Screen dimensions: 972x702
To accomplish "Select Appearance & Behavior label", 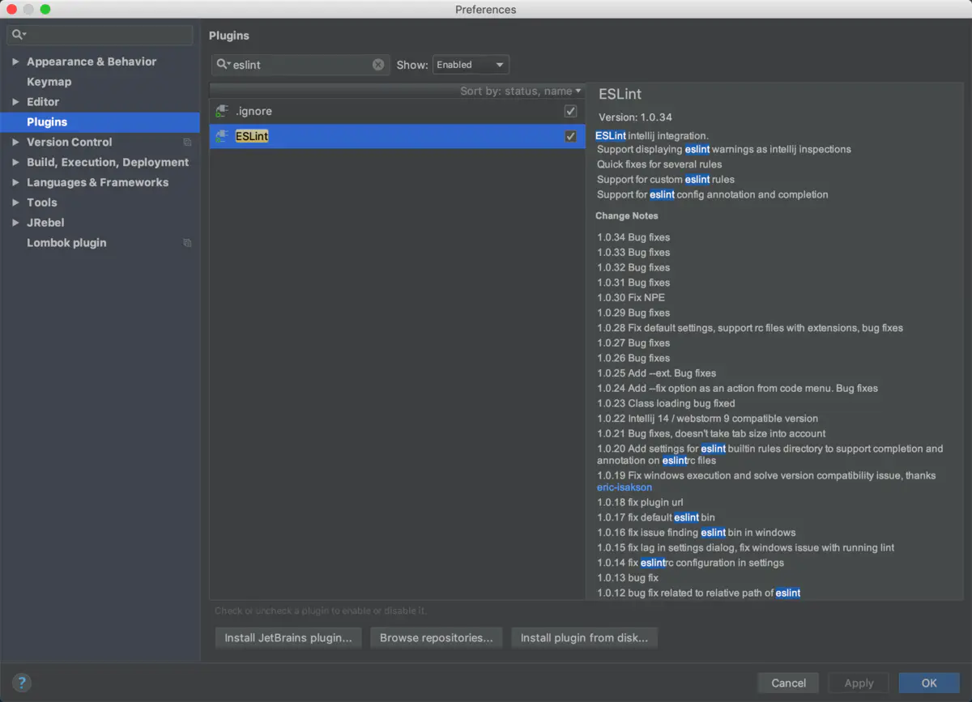I will tap(92, 62).
